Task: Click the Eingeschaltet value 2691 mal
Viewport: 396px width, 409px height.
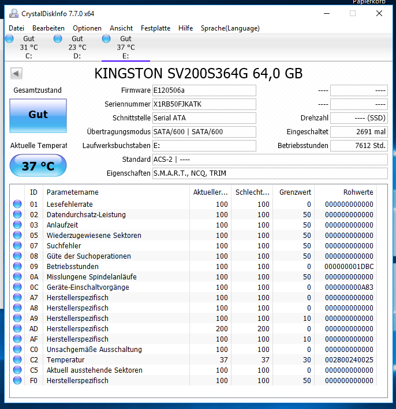Action: click(359, 132)
